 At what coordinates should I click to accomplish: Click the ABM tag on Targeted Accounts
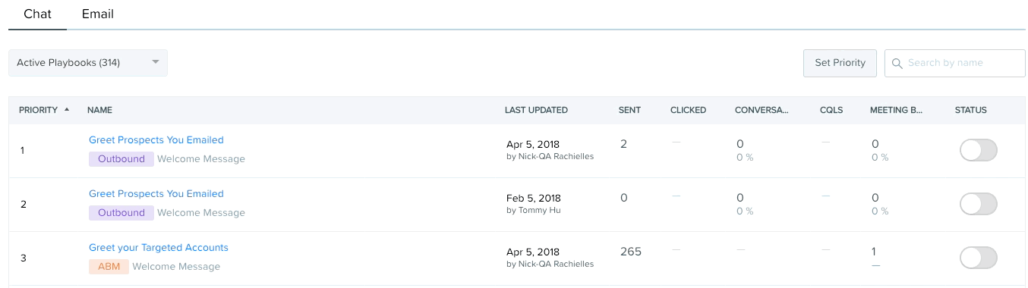[109, 267]
